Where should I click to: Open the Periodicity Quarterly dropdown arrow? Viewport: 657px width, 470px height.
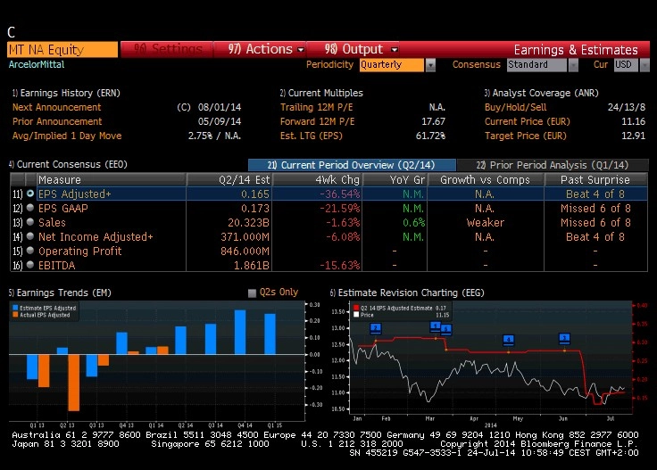point(430,65)
